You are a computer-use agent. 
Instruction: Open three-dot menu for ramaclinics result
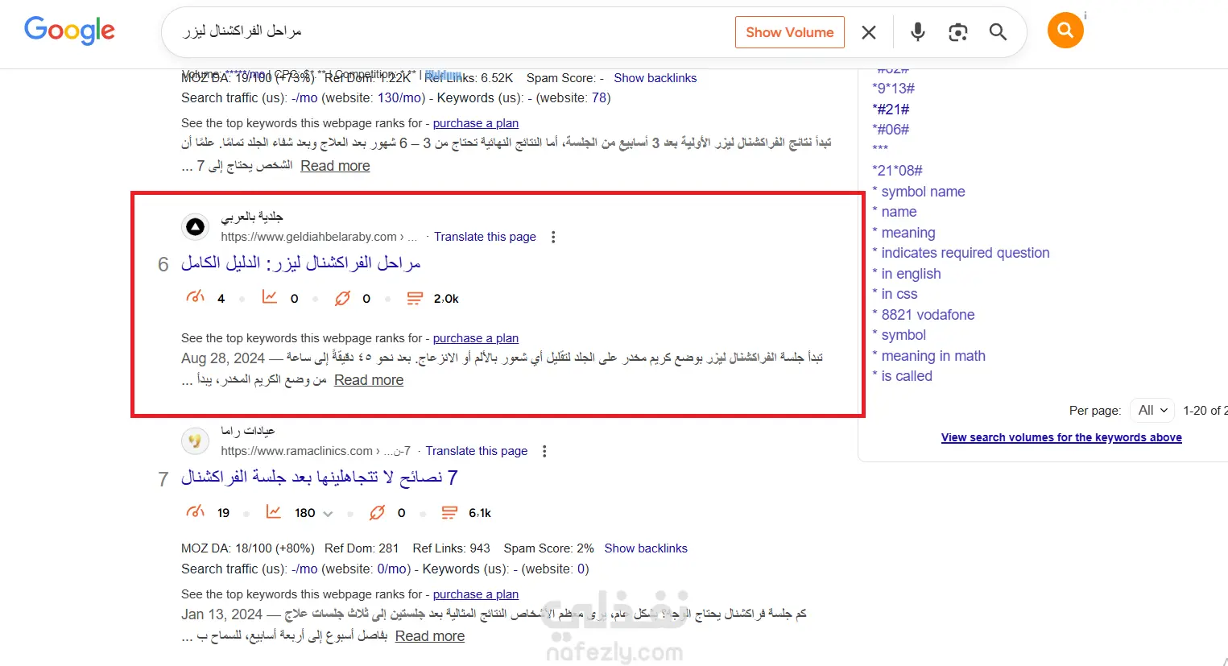(544, 451)
